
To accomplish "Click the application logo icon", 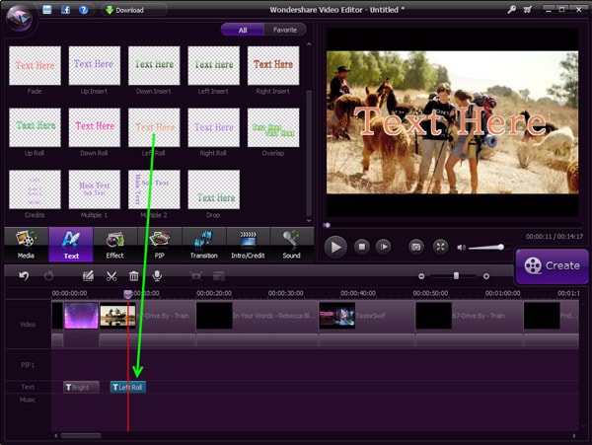I will (19, 18).
